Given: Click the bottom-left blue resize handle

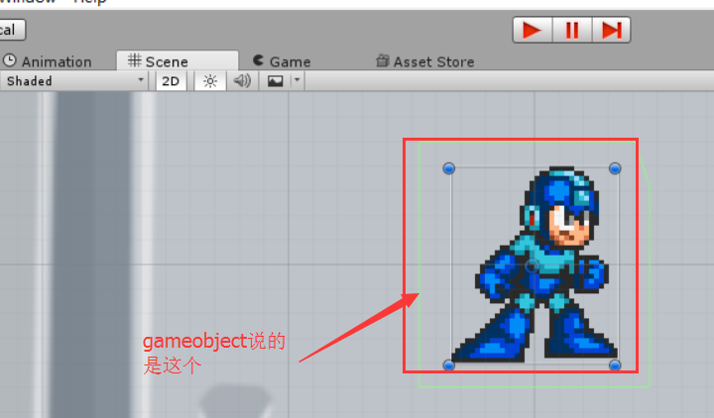Looking at the screenshot, I should (x=448, y=366).
